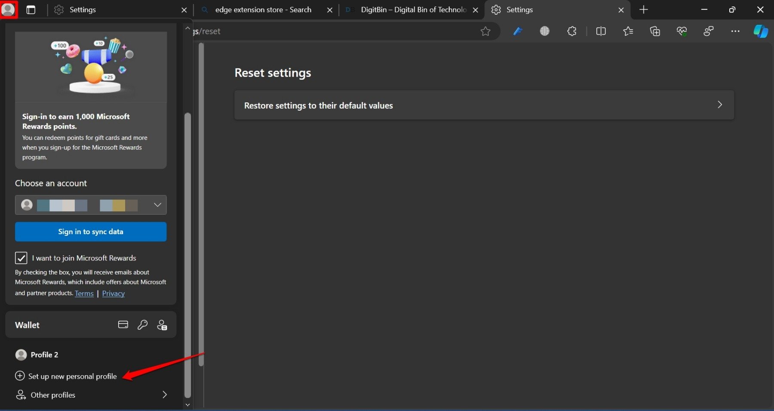Click Sign-in to earn 1,000 Rewards points text
Image resolution: width=774 pixels, height=411 pixels.
76,121
